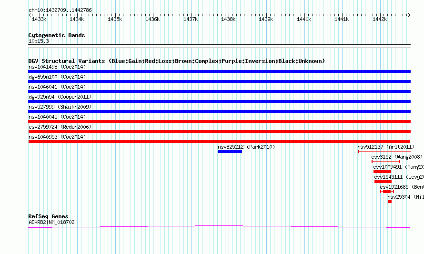424x254 pixels.
Task: Select the red glyph under esv1921685
Action: pos(387,192)
